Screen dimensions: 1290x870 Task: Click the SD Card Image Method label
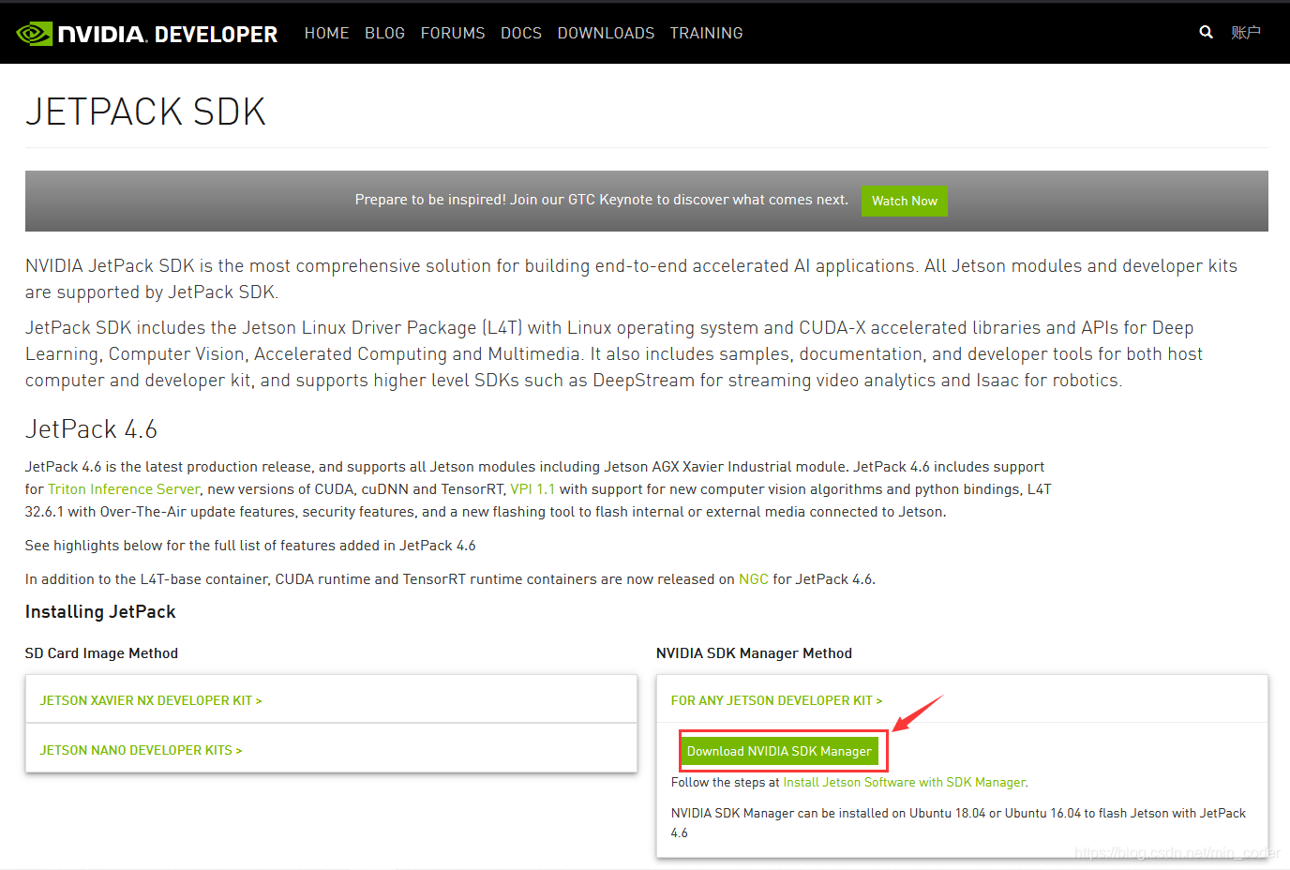(x=101, y=653)
